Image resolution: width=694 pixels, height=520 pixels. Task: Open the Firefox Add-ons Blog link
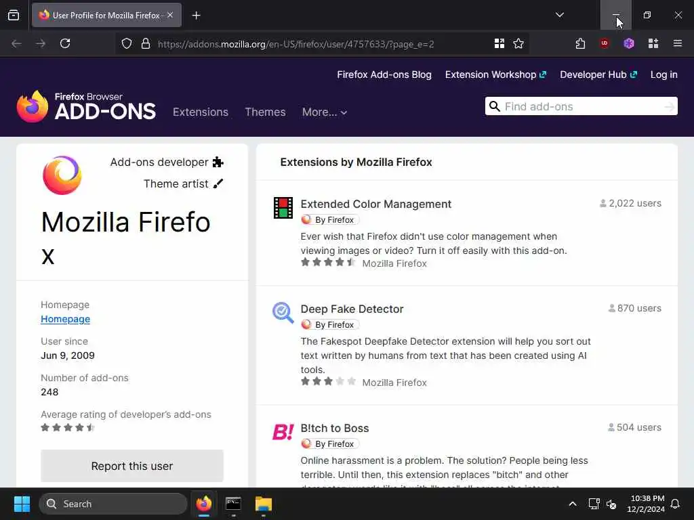(x=384, y=74)
